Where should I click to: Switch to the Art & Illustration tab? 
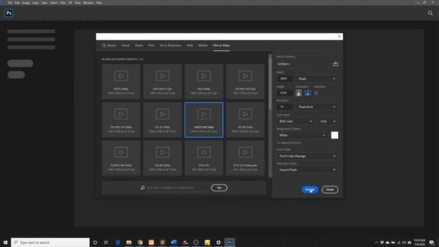pyautogui.click(x=171, y=45)
